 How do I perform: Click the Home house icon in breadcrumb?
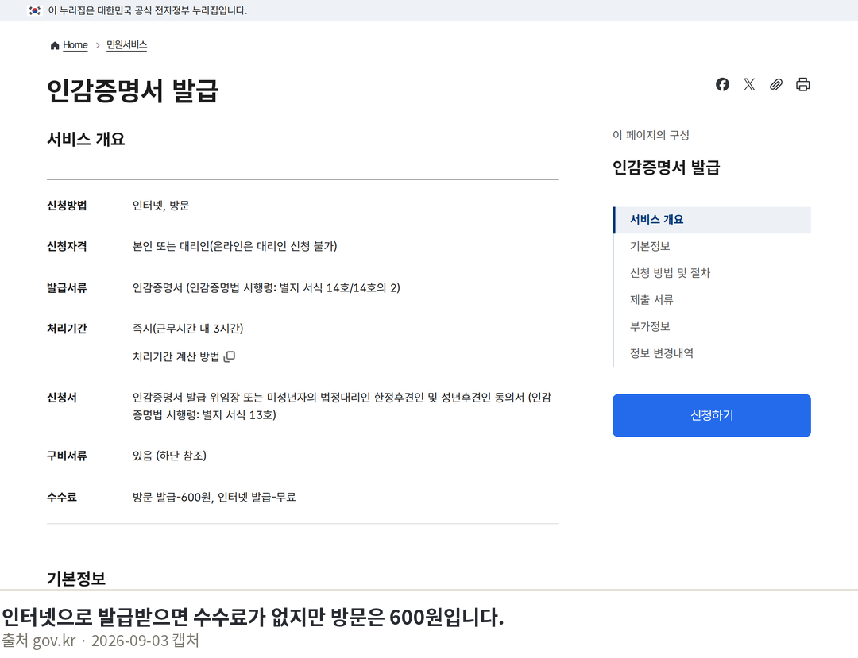pyautogui.click(x=55, y=45)
